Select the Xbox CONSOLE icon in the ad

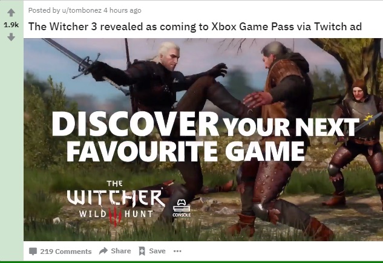point(182,208)
